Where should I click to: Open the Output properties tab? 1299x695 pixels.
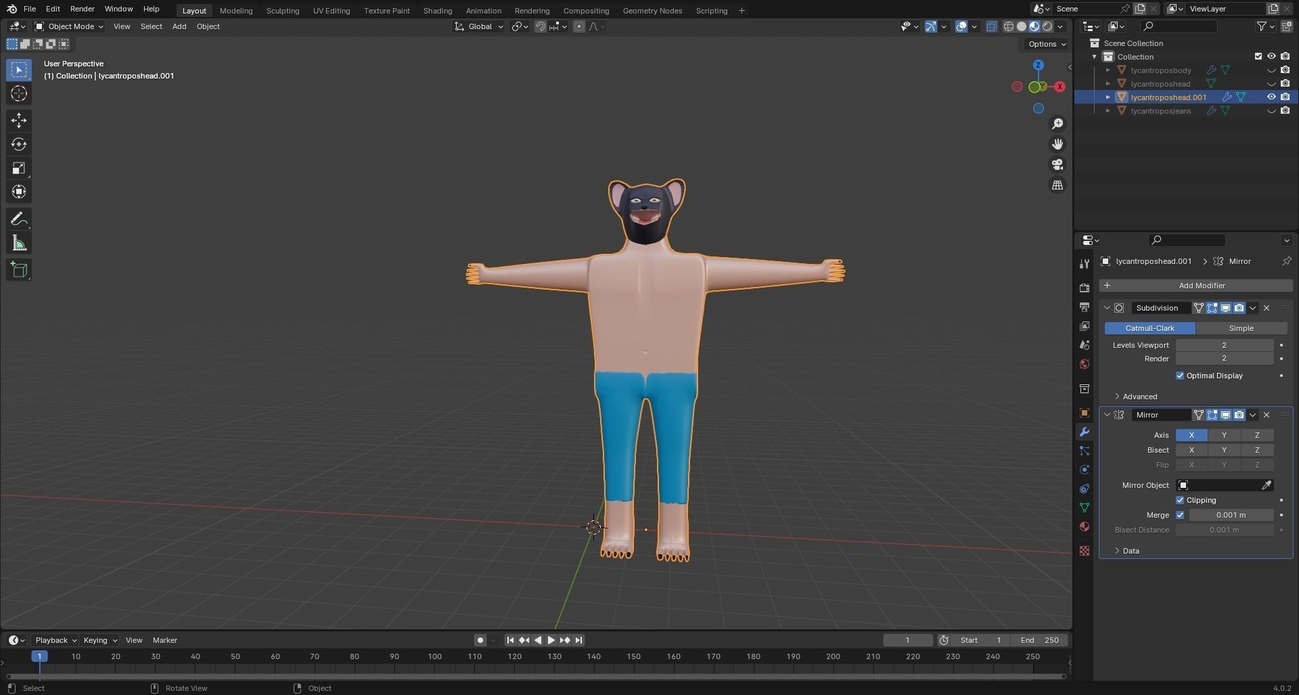click(x=1085, y=307)
